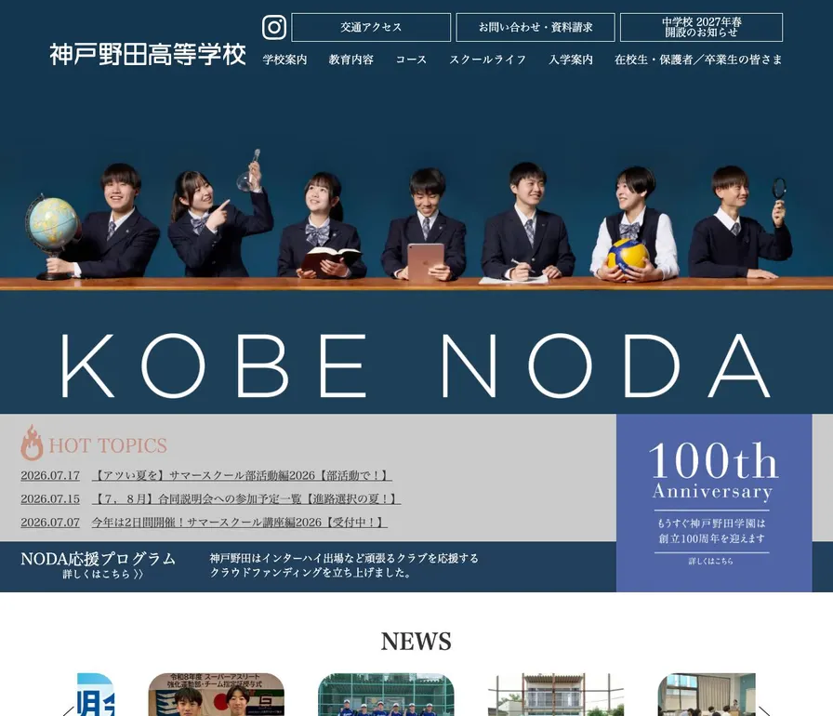Open the 入学案内 menu
Image resolution: width=833 pixels, height=716 pixels.
(x=571, y=60)
